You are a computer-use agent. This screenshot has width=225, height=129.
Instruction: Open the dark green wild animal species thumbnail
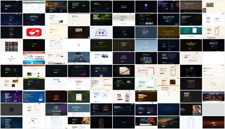tap(124, 84)
